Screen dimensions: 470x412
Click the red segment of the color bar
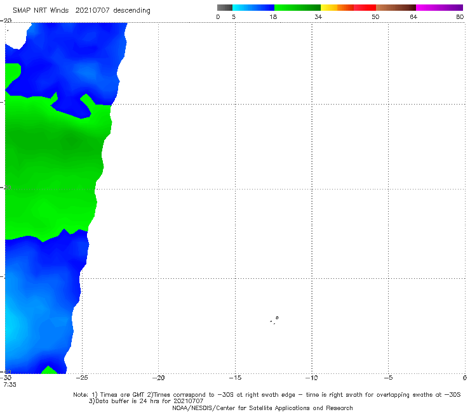click(x=365, y=8)
